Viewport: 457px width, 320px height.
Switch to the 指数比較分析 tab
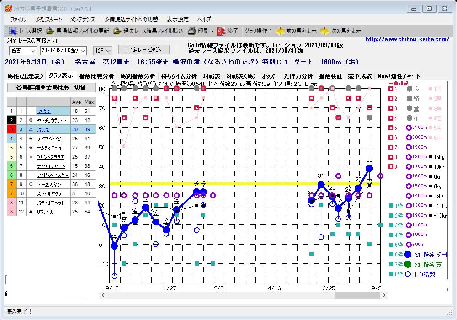pos(96,76)
